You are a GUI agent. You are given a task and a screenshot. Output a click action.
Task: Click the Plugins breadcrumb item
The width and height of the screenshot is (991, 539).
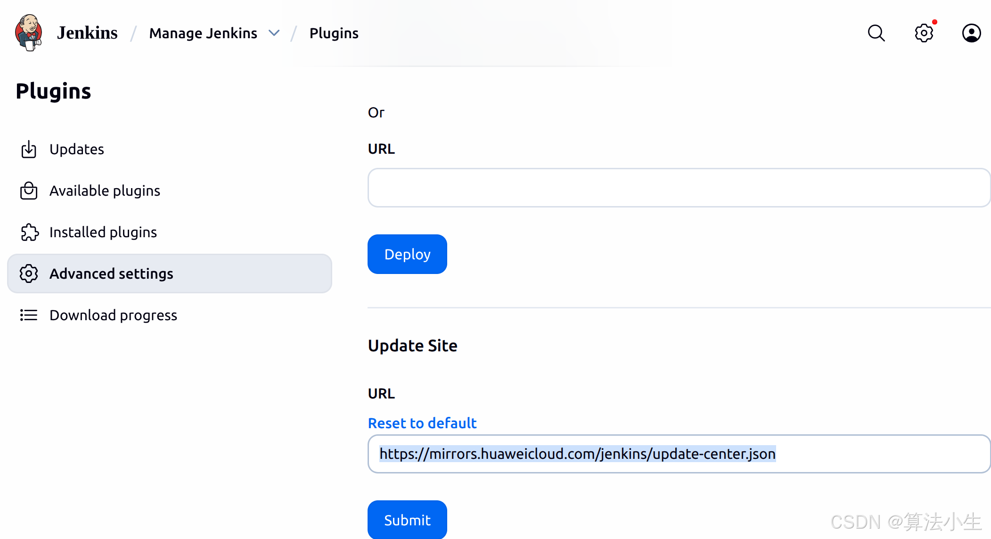click(334, 33)
